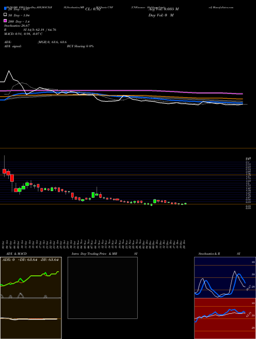This screenshot has height=339, width=256.
Task: Click the 'MACD: 0.91, 0.98, -0.07 C' line
Action: pos(23,34)
